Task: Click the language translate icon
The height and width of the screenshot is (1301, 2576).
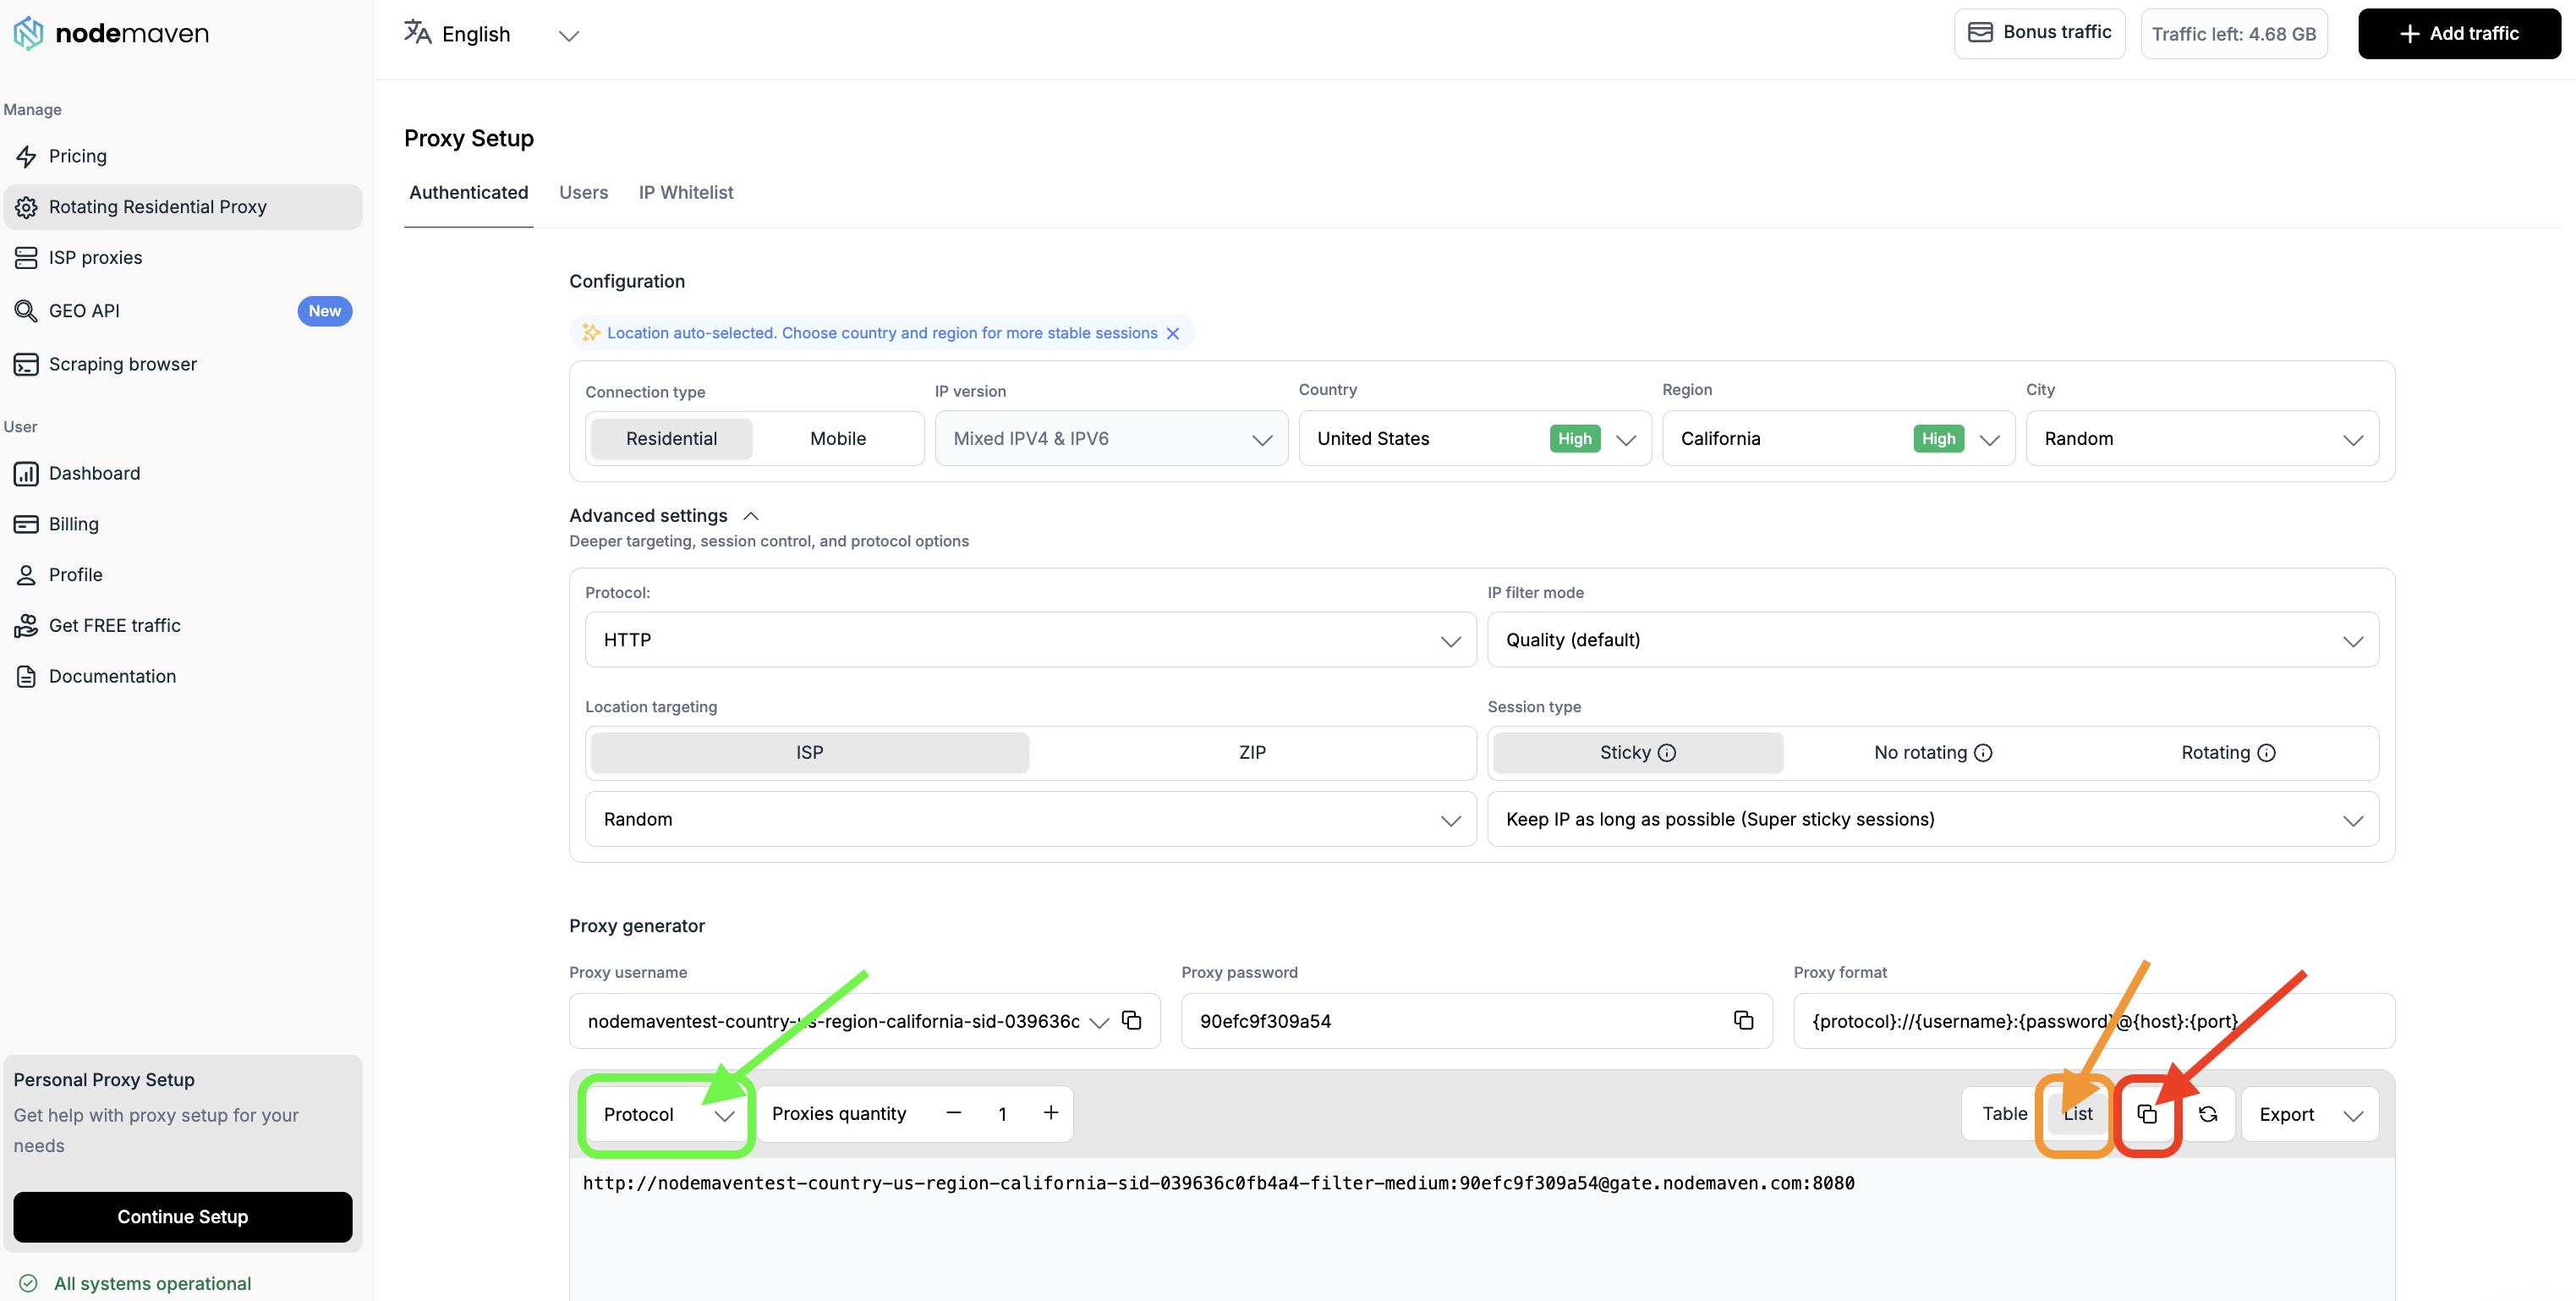Action: pos(417,33)
